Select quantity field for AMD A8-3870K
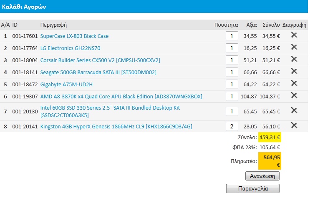The image size is (310, 198). pyautogui.click(x=232, y=96)
